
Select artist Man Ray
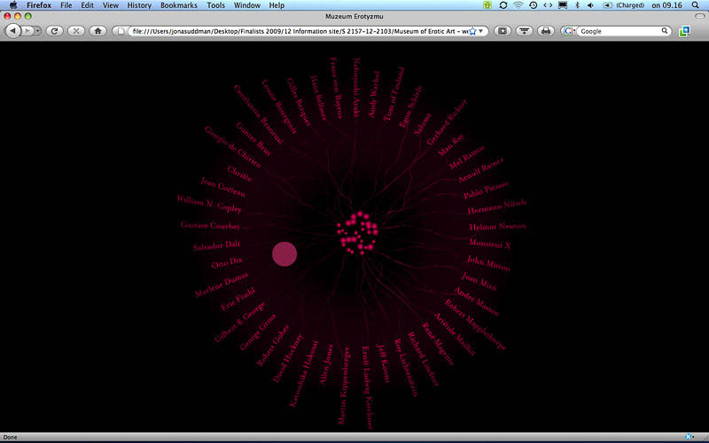[451, 145]
